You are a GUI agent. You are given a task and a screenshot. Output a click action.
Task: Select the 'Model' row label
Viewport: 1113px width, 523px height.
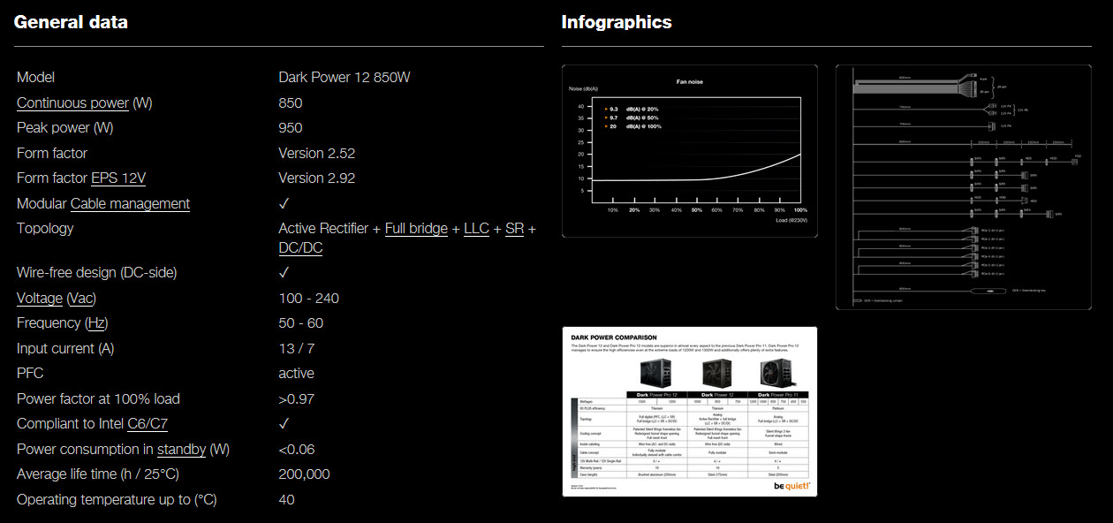pyautogui.click(x=35, y=77)
